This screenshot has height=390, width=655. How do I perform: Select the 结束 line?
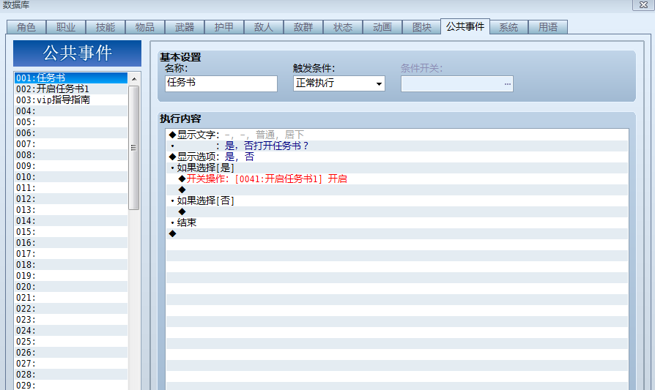(397, 222)
